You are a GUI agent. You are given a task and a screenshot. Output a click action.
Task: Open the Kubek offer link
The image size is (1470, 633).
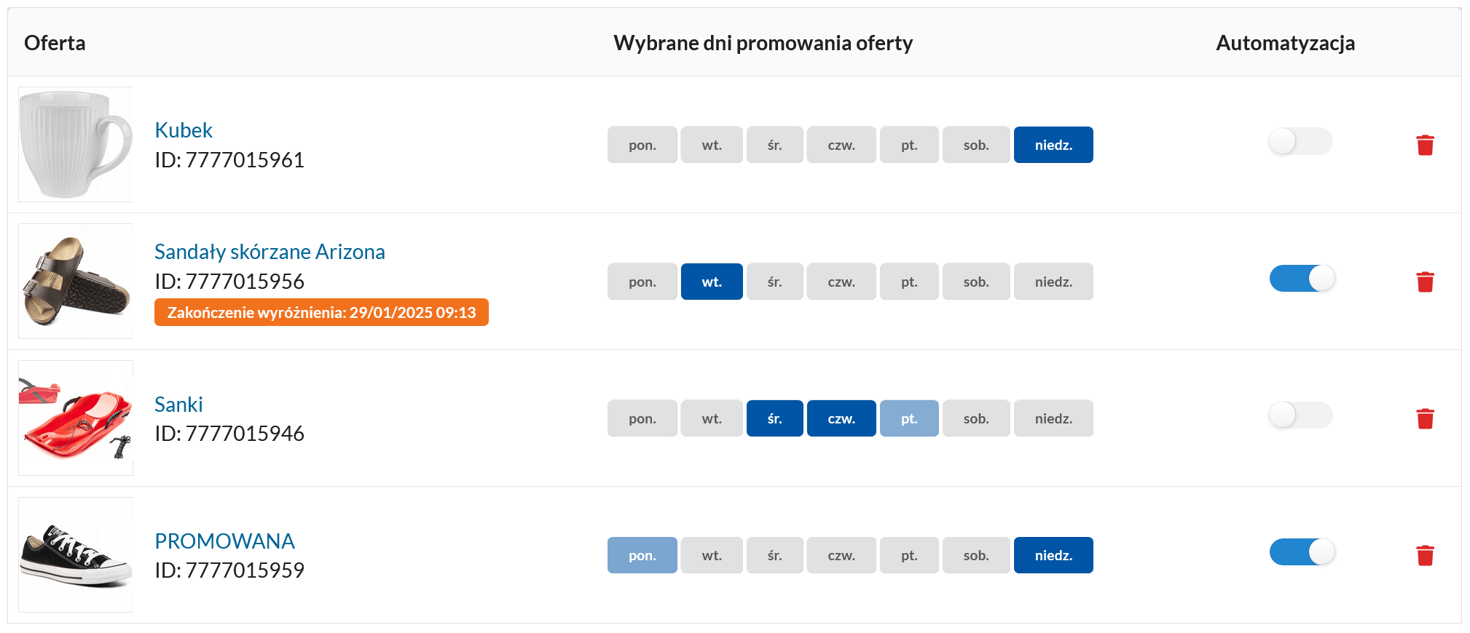(184, 130)
